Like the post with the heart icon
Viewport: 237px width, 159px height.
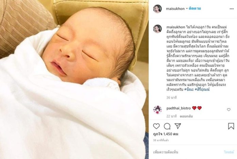point(156,126)
